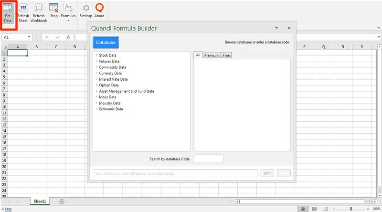Image resolution: width=382 pixels, height=212 pixels.
Task: Select column B header
Action: 37,47
